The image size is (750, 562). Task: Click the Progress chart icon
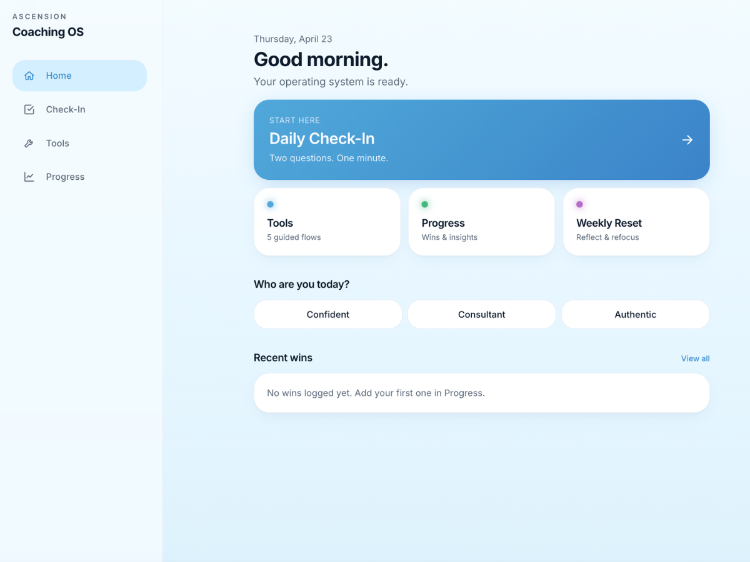[29, 176]
